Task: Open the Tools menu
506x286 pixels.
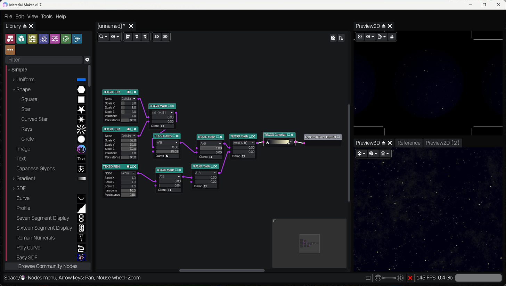Action: tap(47, 16)
